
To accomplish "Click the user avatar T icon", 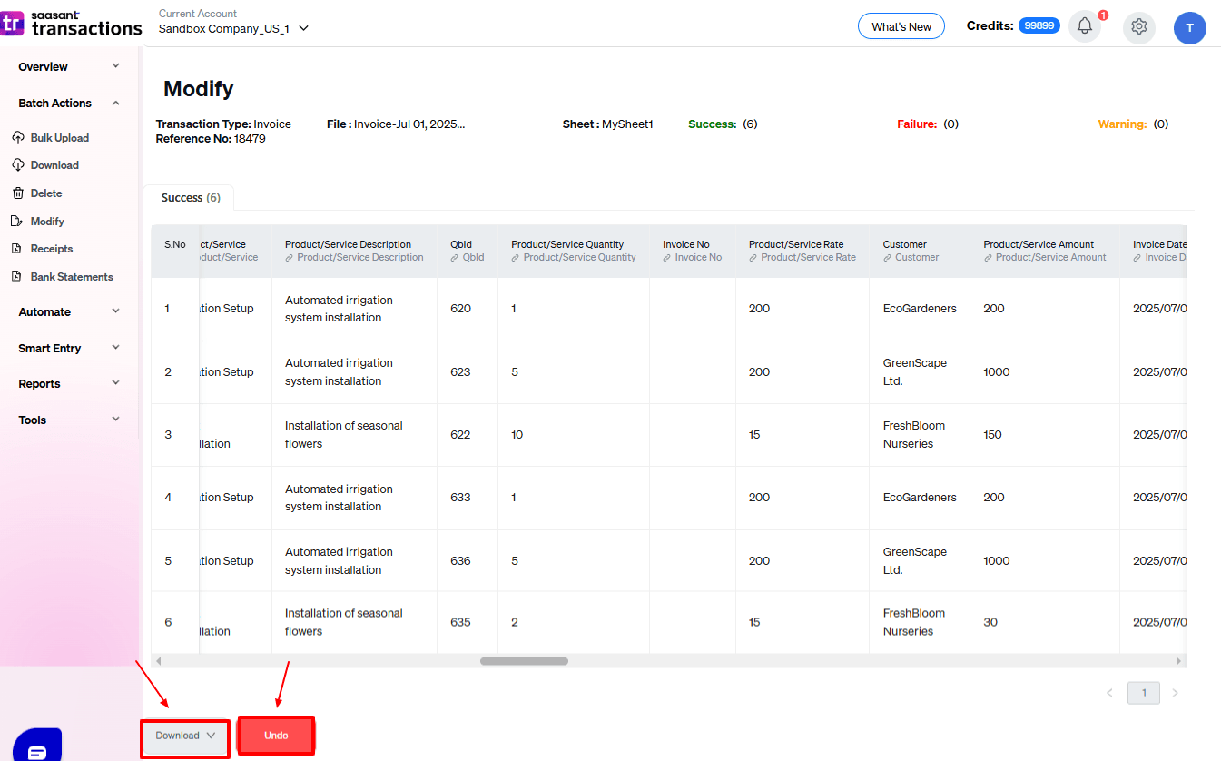I will (x=1189, y=28).
